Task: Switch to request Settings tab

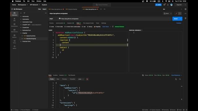Action: click(x=104, y=23)
